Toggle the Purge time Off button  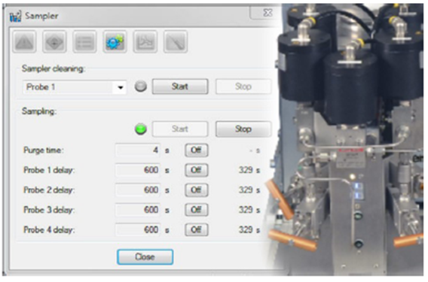[x=197, y=150]
